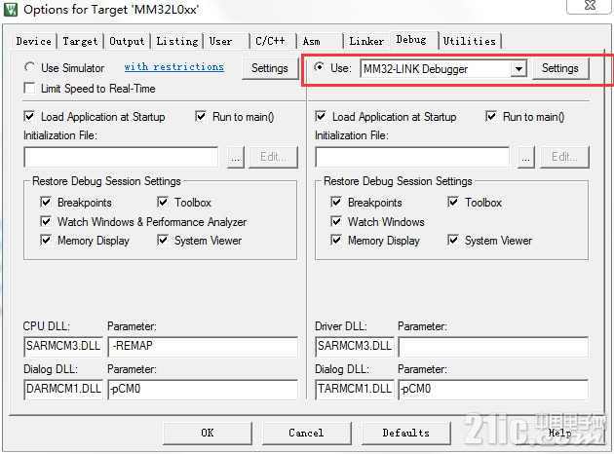This screenshot has height=454, width=614.
Task: Toggle debugger Memory Display checkbox
Action: (336, 240)
